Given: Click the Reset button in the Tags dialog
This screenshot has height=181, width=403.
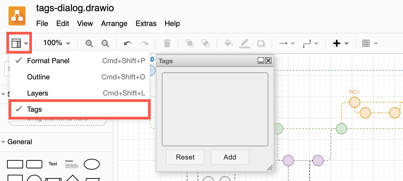Looking at the screenshot, I should (x=185, y=157).
